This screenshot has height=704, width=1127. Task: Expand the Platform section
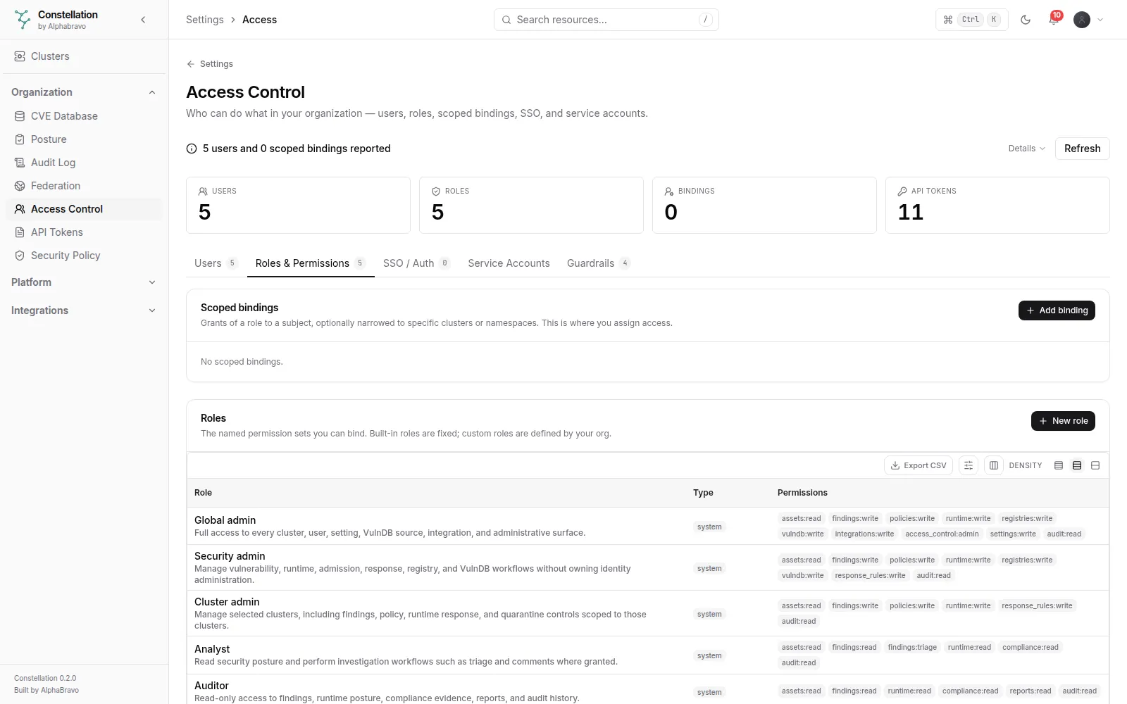click(84, 282)
